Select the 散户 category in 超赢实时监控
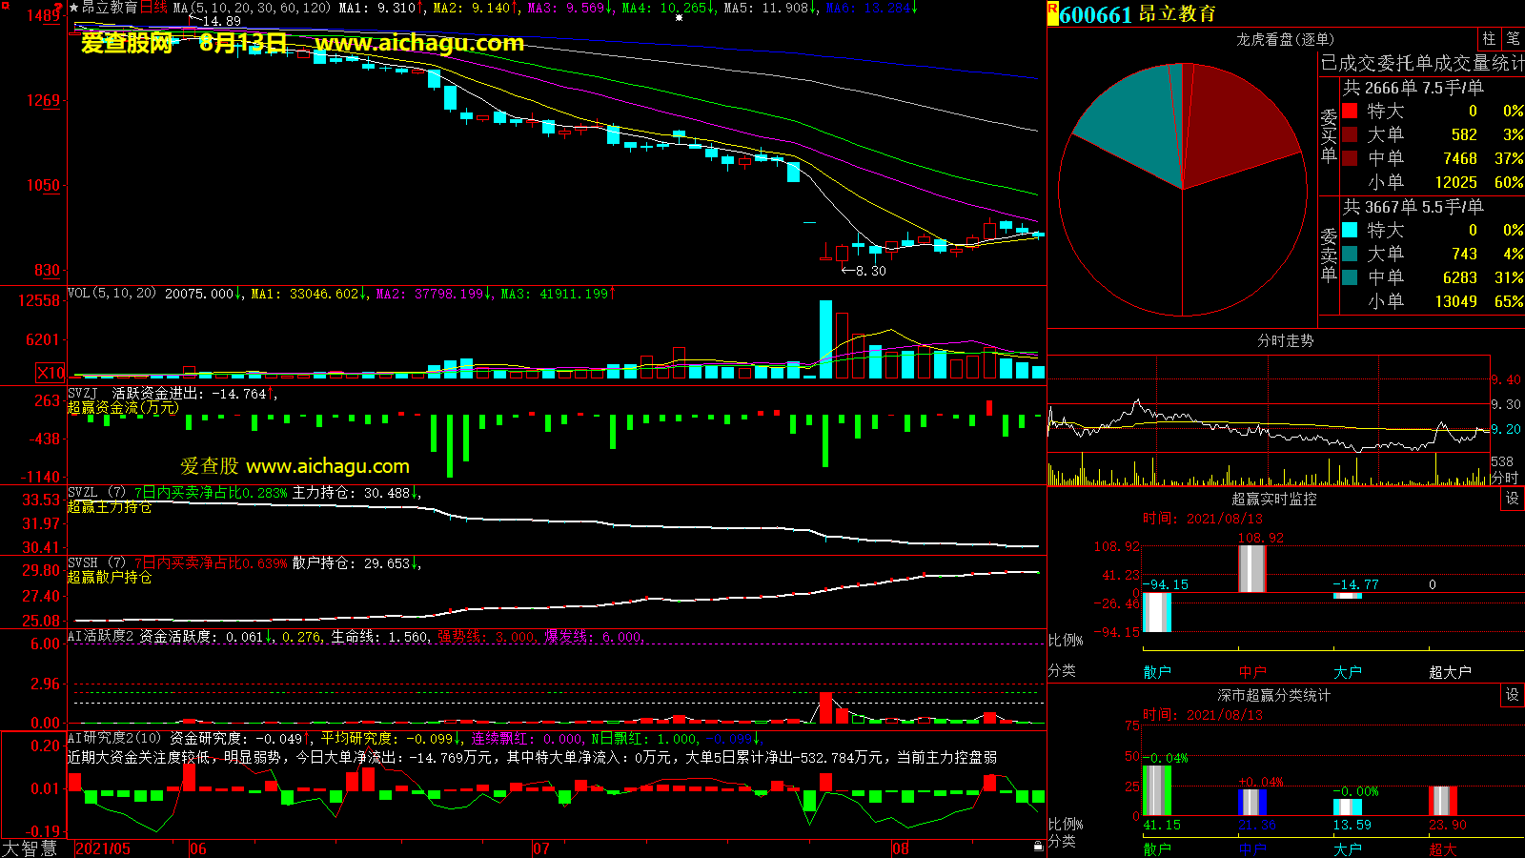The width and height of the screenshot is (1525, 858). click(x=1156, y=672)
